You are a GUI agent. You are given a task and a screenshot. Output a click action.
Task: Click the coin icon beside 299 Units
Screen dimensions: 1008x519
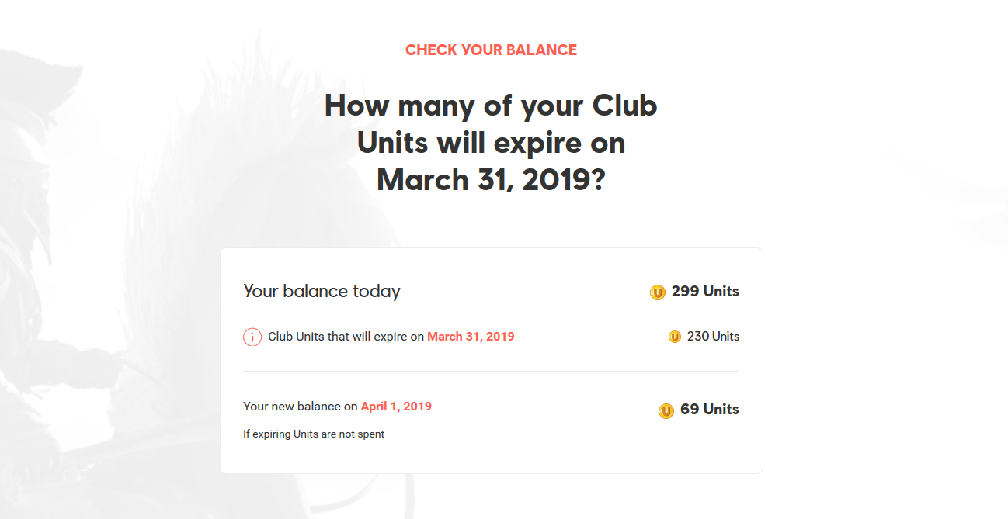tap(658, 292)
